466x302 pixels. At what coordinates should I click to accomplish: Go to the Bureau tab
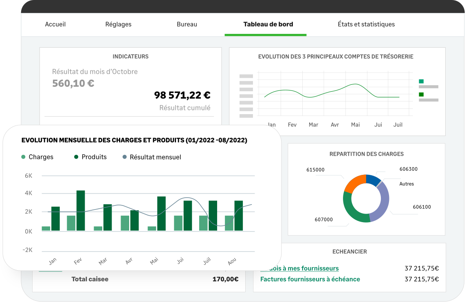coord(187,24)
